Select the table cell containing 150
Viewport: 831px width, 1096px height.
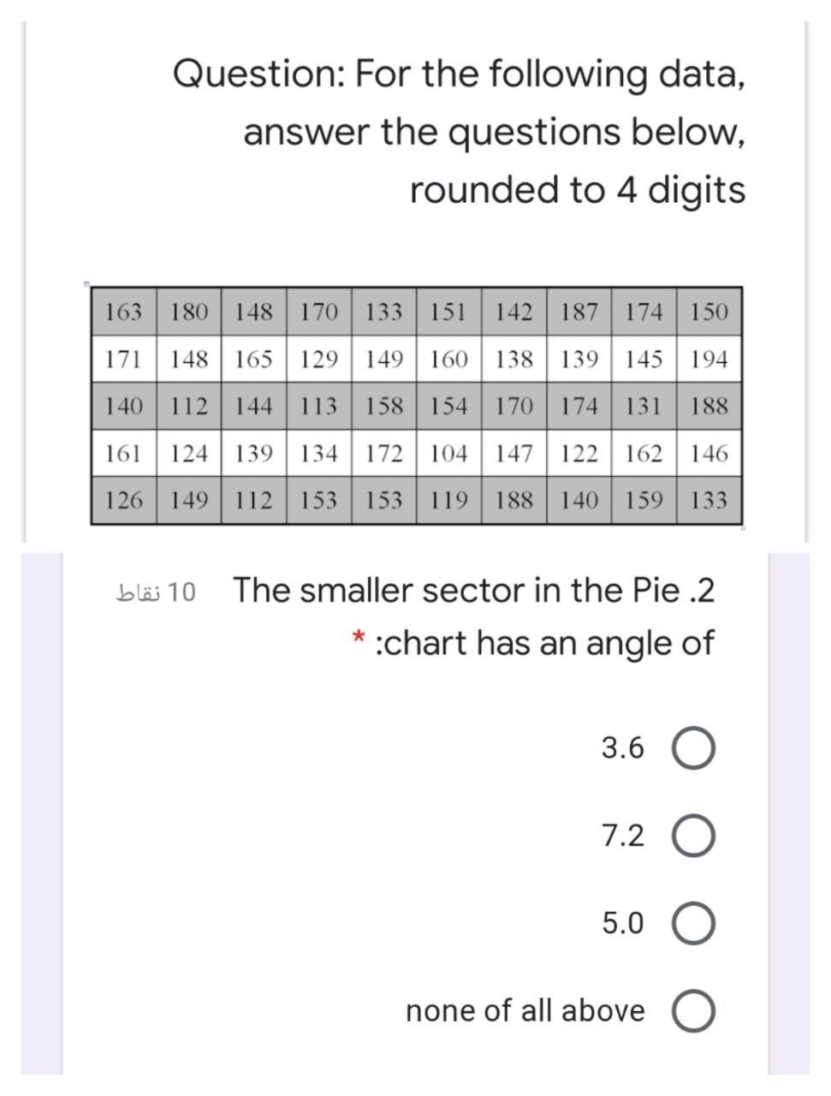pyautogui.click(x=710, y=312)
